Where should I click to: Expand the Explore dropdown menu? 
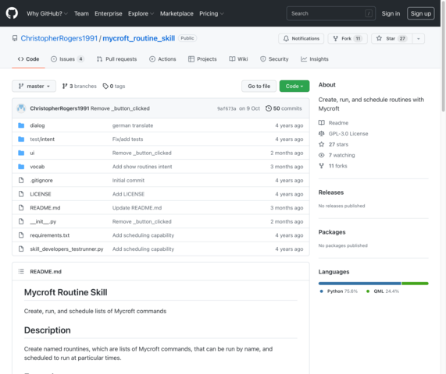coord(141,13)
